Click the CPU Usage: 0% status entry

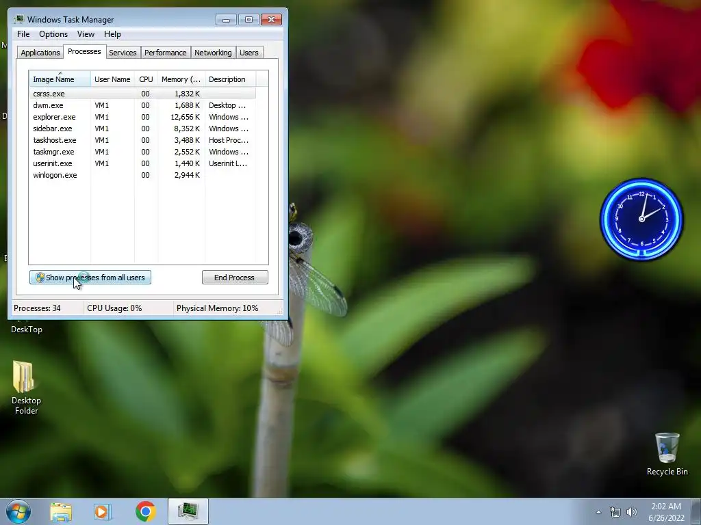pos(114,308)
